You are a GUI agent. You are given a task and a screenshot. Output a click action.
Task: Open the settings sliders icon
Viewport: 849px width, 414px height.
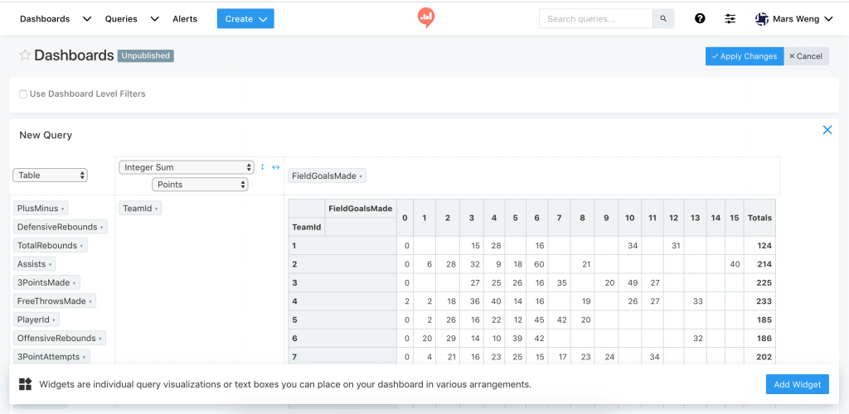point(730,19)
